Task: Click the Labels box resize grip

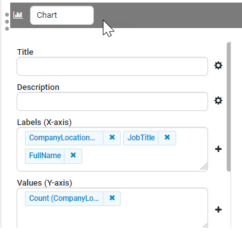Action: coord(204,166)
